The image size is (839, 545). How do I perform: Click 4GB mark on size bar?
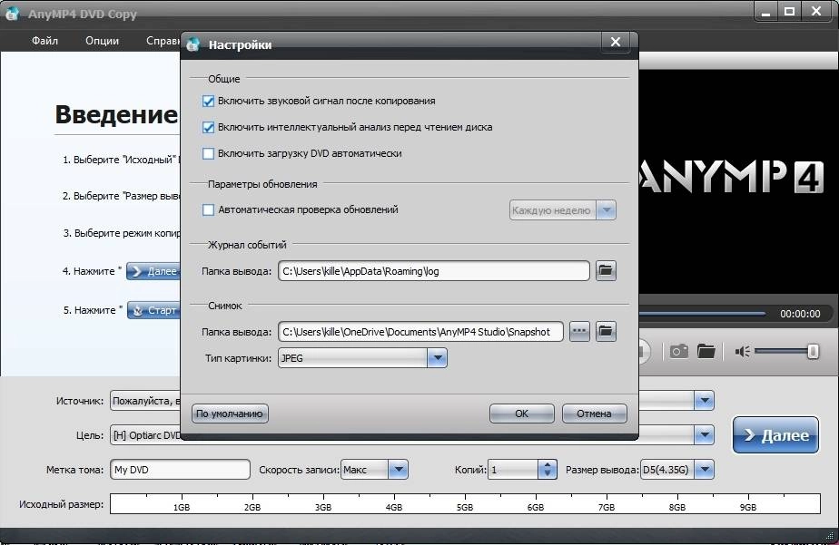[394, 507]
